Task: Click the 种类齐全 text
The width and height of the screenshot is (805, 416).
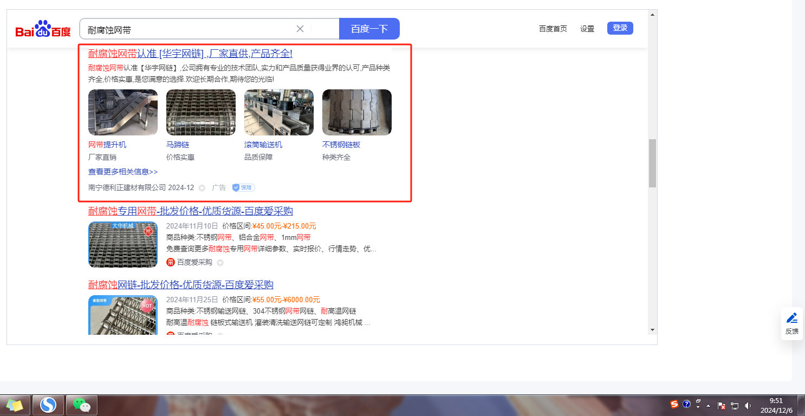Action: click(336, 157)
